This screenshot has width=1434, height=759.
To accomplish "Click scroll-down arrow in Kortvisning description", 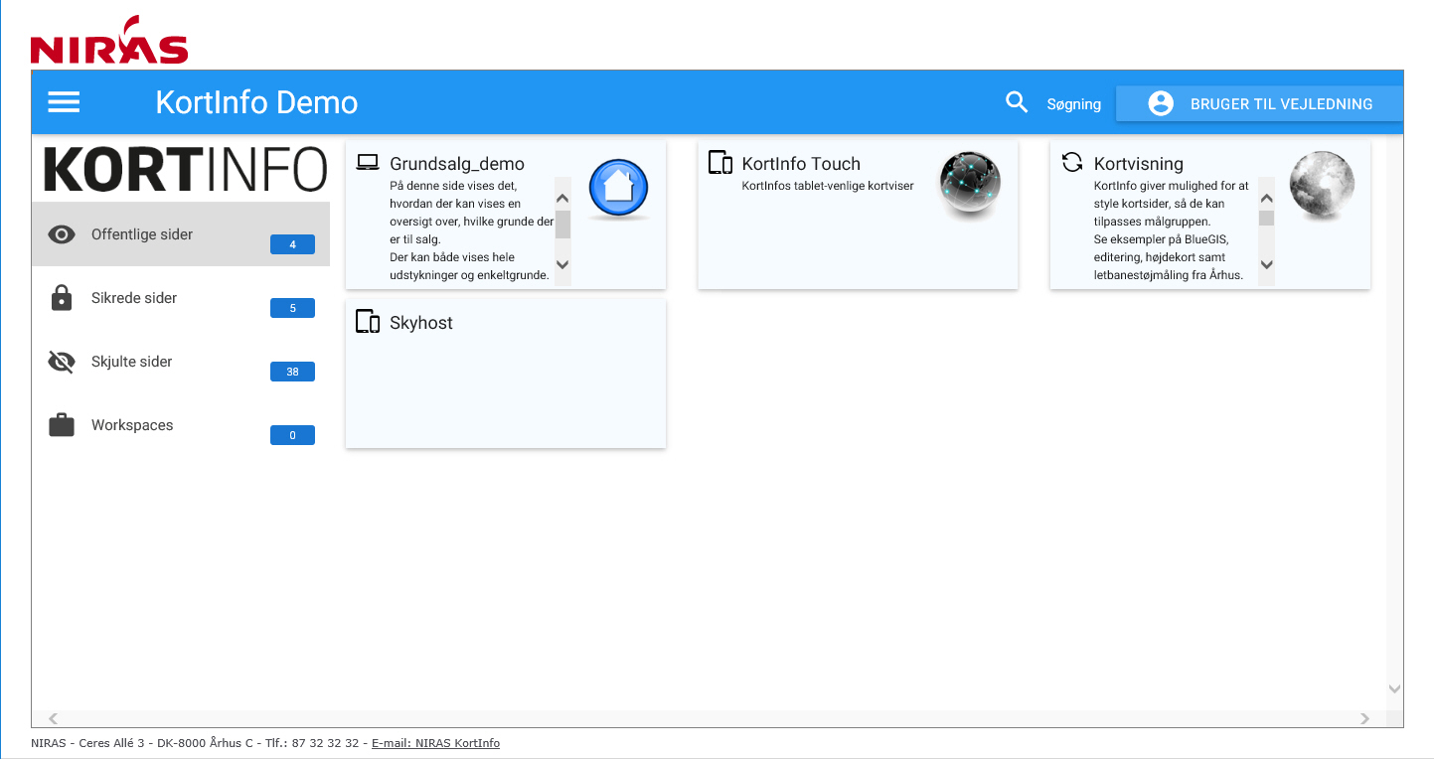I will click(1266, 264).
